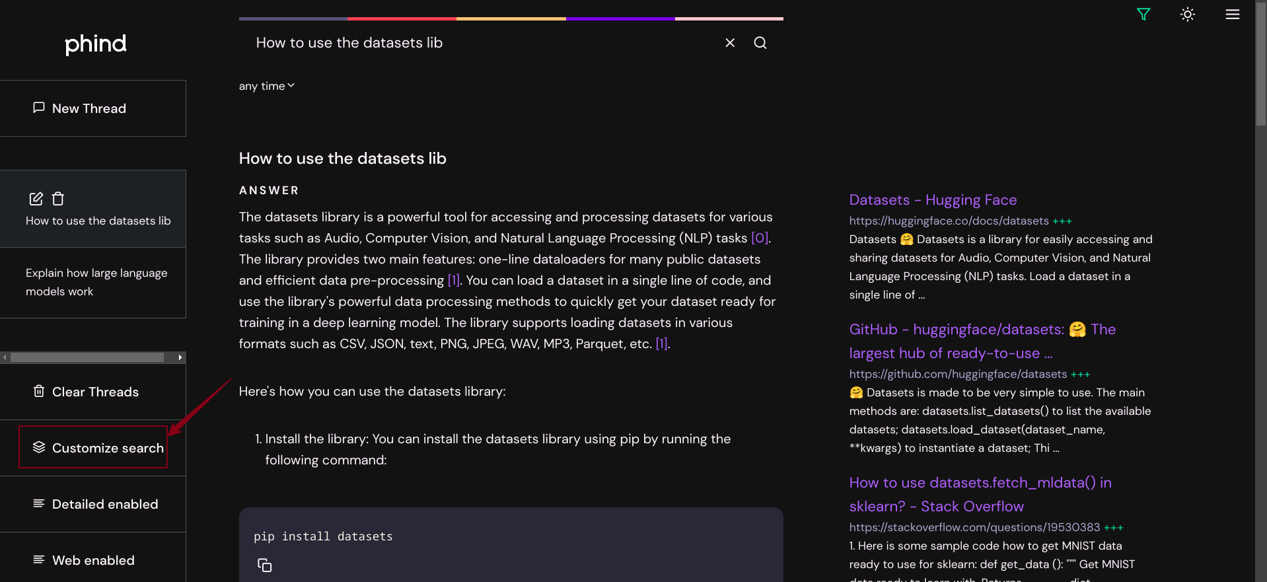Expand +++ next to stackoverflow URL

coord(1114,528)
